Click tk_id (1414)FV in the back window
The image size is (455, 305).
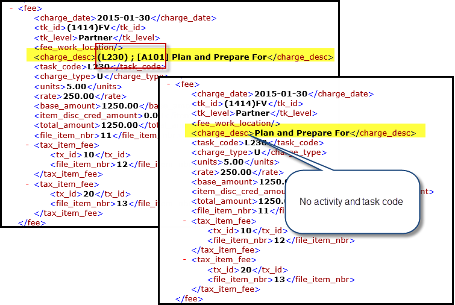[90, 28]
